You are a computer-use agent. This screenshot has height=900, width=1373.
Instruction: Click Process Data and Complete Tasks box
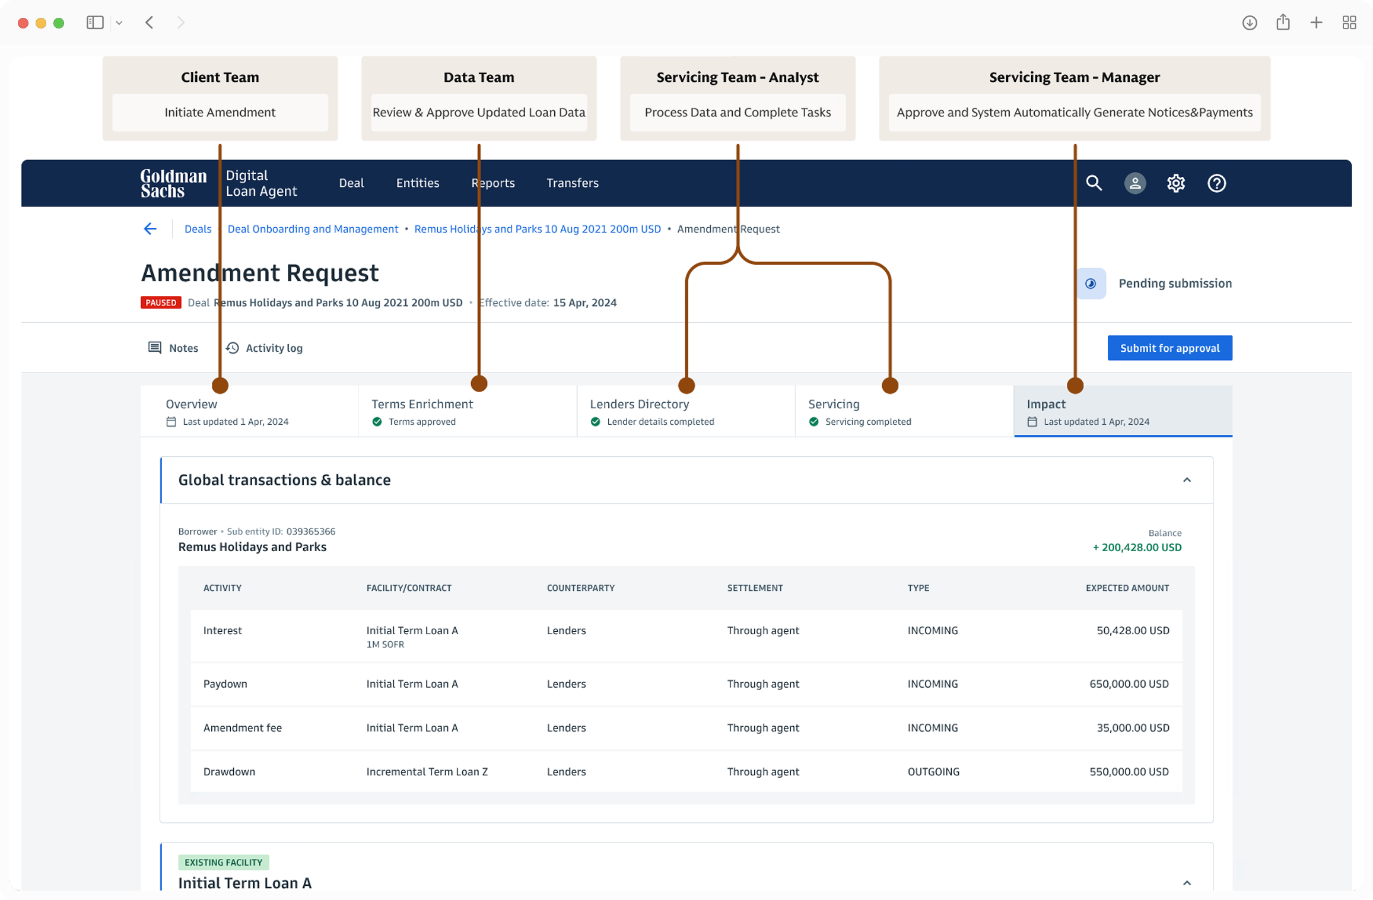(x=738, y=112)
